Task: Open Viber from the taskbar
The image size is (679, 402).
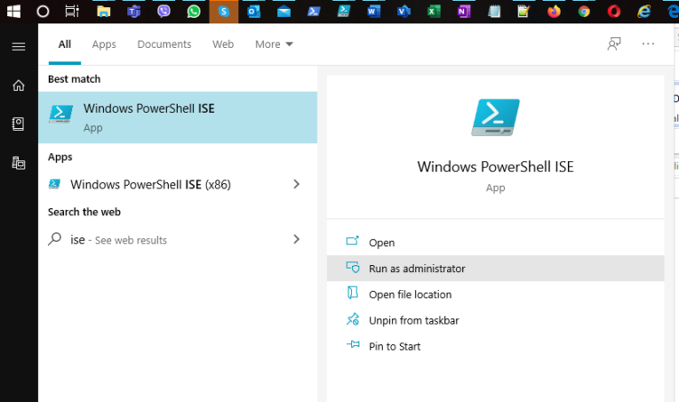Action: click(163, 11)
